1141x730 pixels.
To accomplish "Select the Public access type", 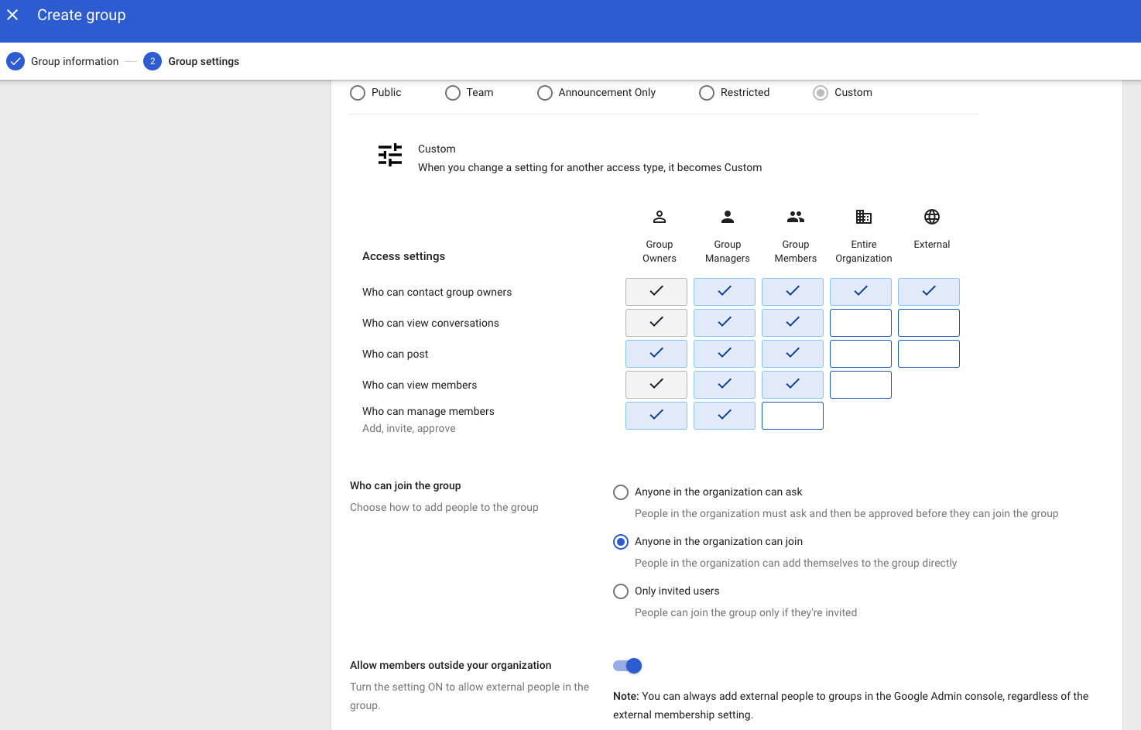I will point(358,93).
